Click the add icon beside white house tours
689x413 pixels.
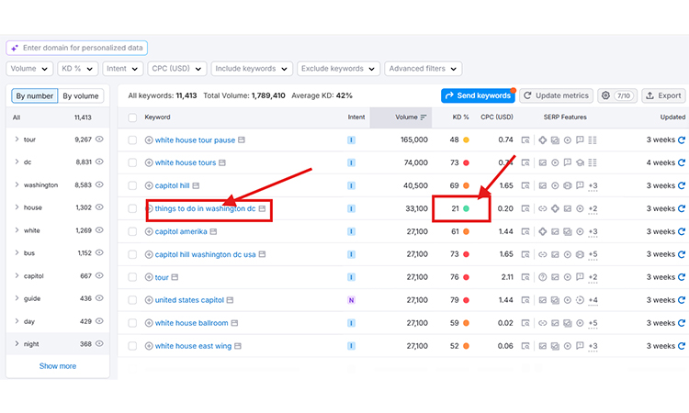coord(149,163)
